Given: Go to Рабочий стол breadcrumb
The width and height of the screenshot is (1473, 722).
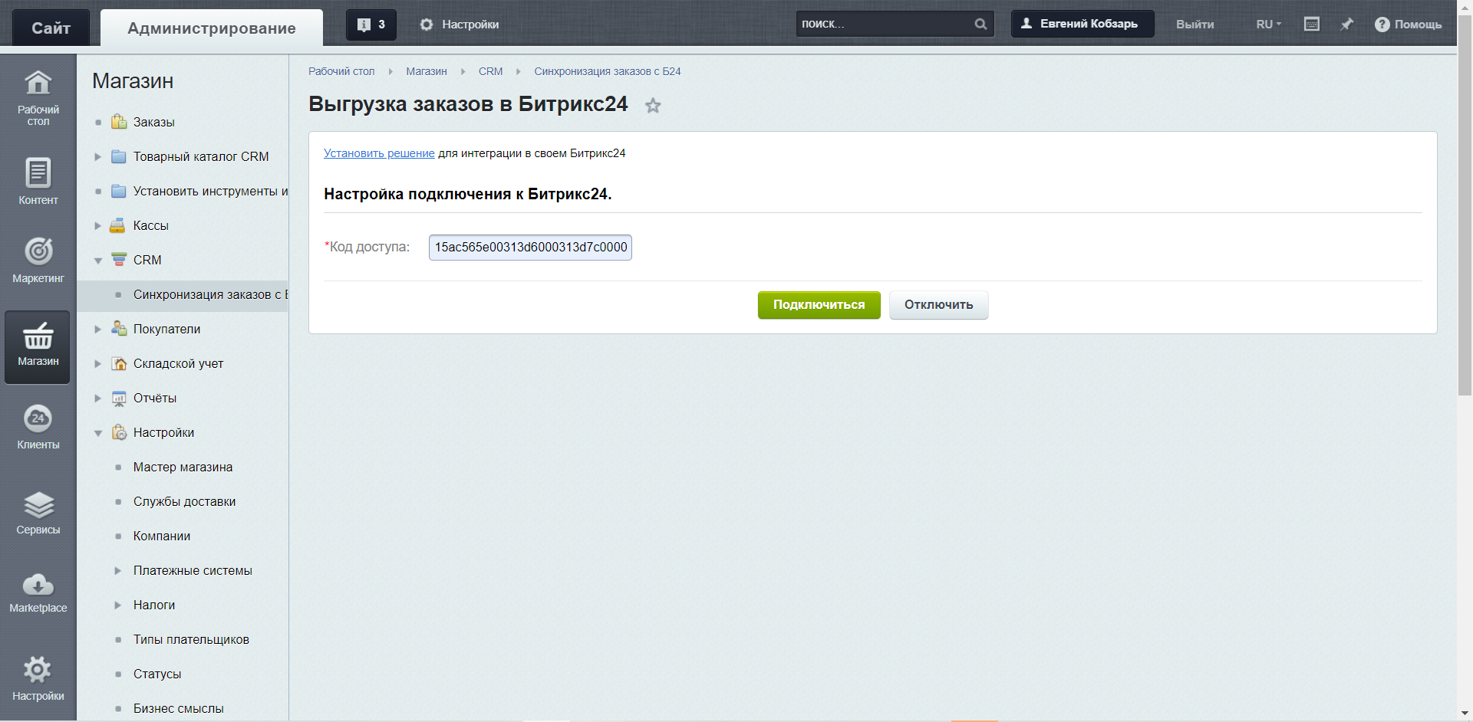Looking at the screenshot, I should [341, 71].
